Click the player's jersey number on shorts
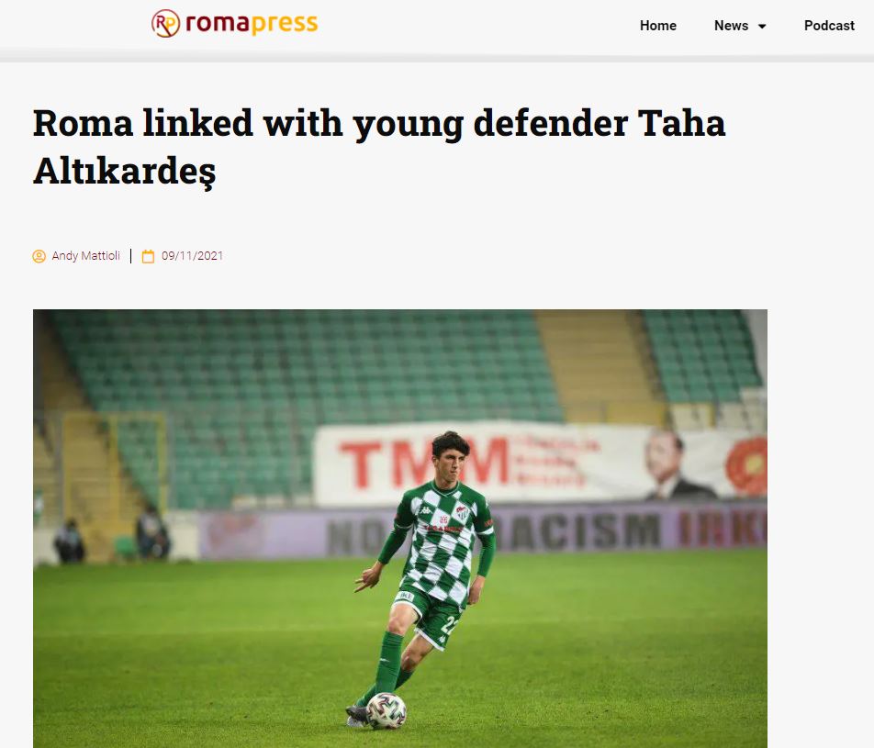The width and height of the screenshot is (874, 748). (448, 625)
